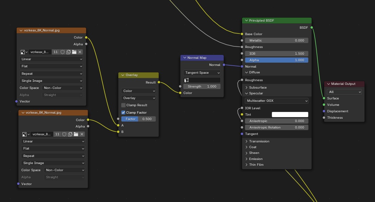Click new image copy icon in node feeding Overlay B
The width and height of the screenshot is (375, 202).
pos(70,134)
